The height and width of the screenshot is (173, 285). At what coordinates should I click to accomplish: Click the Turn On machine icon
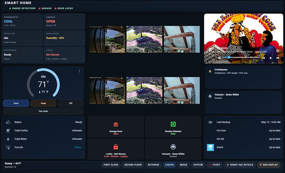tap(8, 147)
